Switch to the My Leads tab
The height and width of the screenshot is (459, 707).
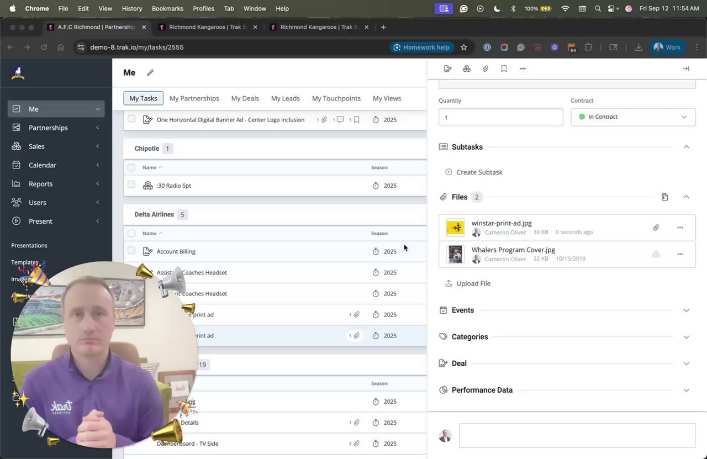pyautogui.click(x=286, y=98)
